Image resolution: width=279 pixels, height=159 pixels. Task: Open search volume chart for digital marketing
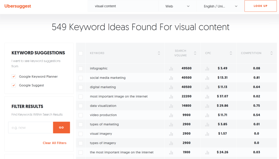pos(171,87)
